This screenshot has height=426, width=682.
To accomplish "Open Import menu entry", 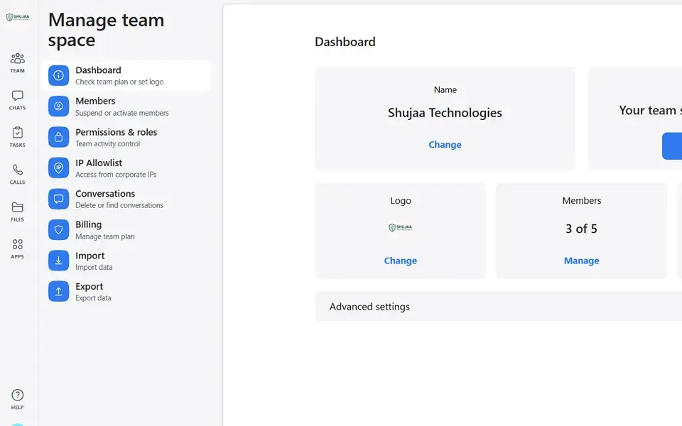I will click(126, 261).
